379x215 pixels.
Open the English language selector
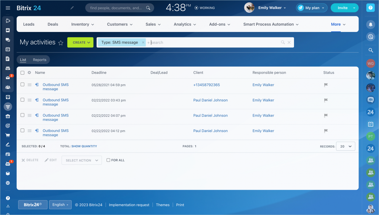point(60,205)
